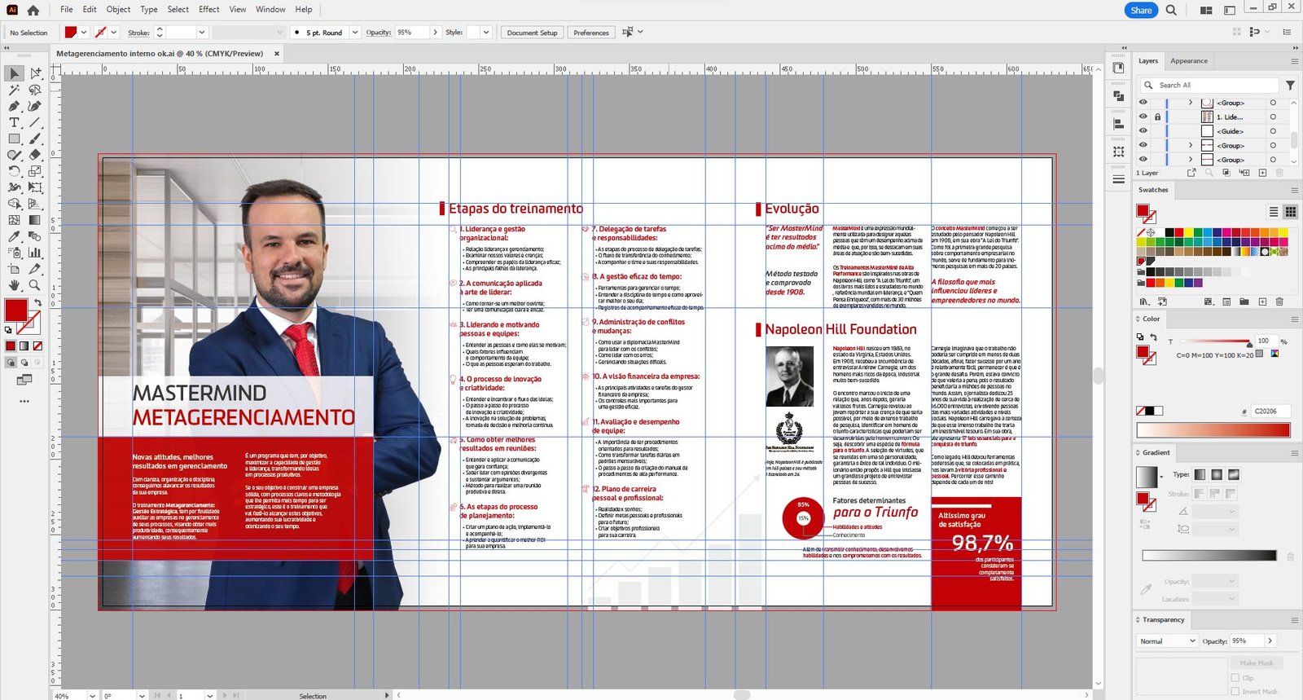Viewport: 1303px width, 700px height.
Task: Open the Pathfinder panel from the dock
Action: pyautogui.click(x=1118, y=95)
